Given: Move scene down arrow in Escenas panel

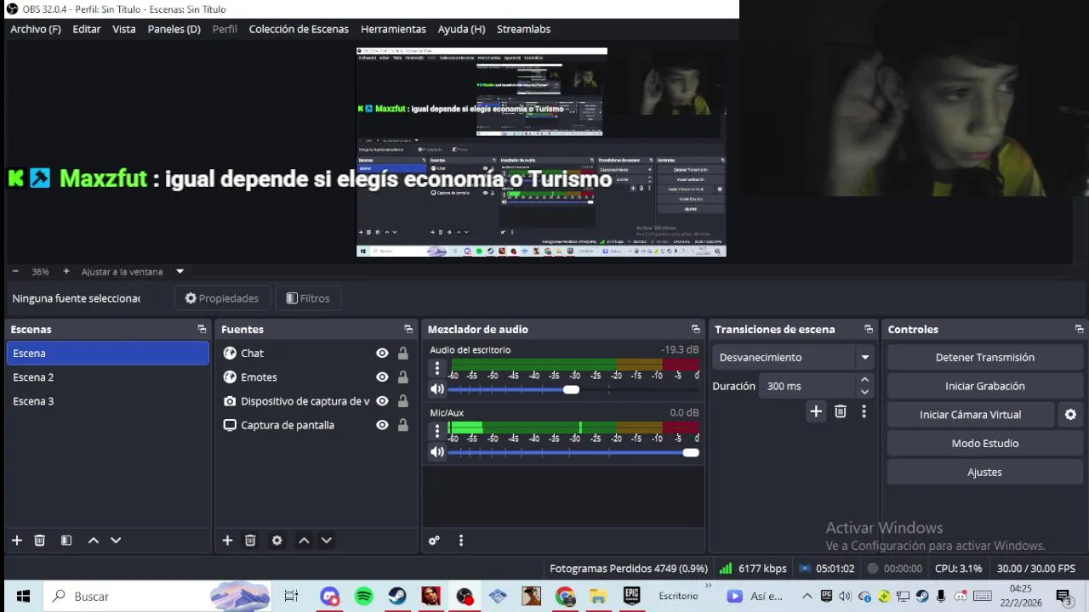Looking at the screenshot, I should [x=116, y=541].
